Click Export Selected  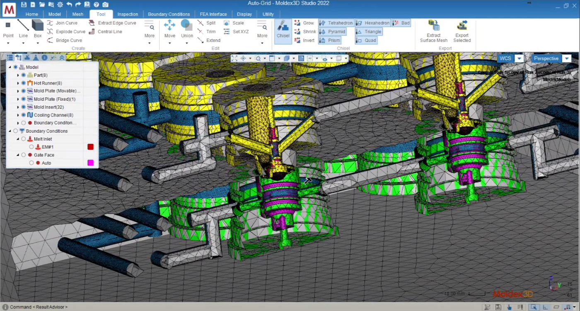[x=462, y=31]
